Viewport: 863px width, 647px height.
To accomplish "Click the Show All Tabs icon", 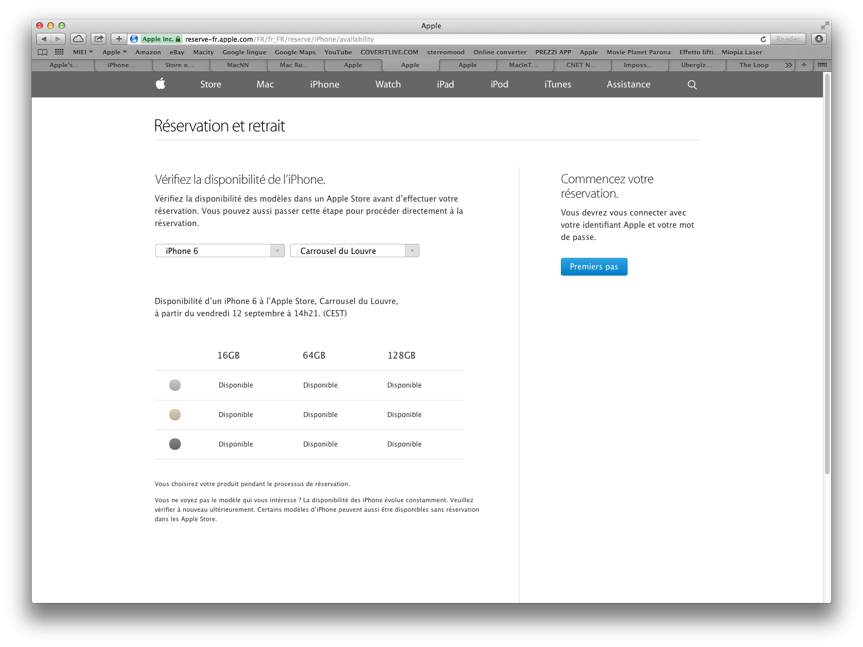I will tap(822, 65).
